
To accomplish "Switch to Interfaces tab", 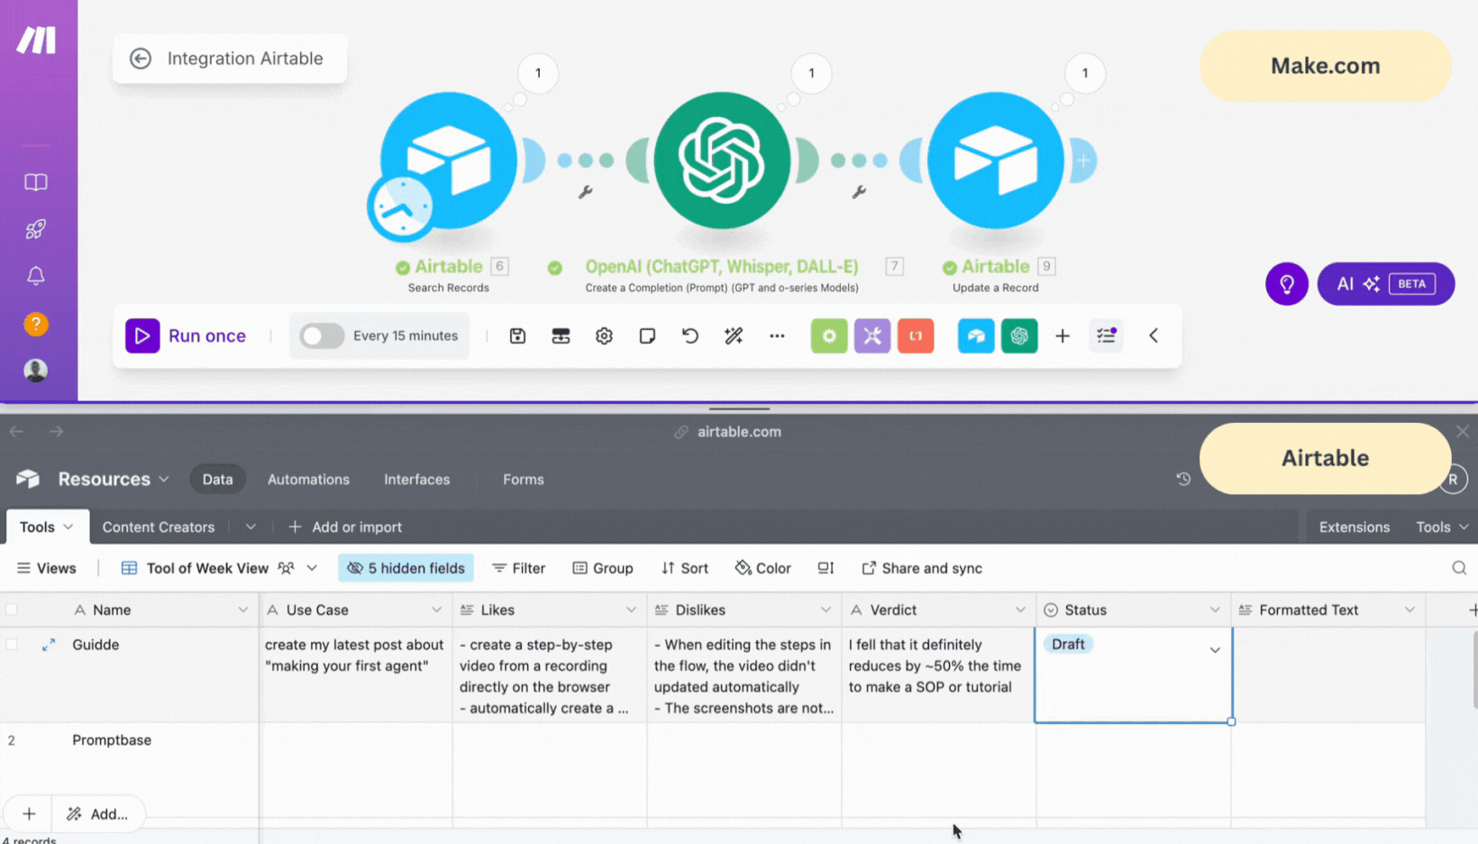I will [416, 480].
